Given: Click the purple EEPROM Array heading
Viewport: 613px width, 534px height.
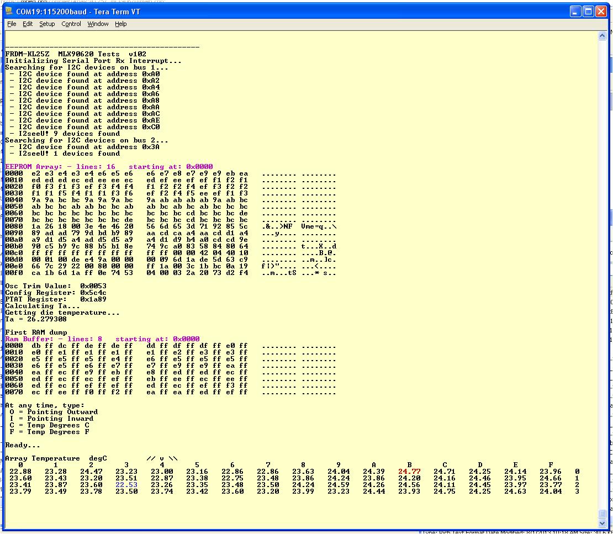Looking at the screenshot, I should pyautogui.click(x=109, y=167).
